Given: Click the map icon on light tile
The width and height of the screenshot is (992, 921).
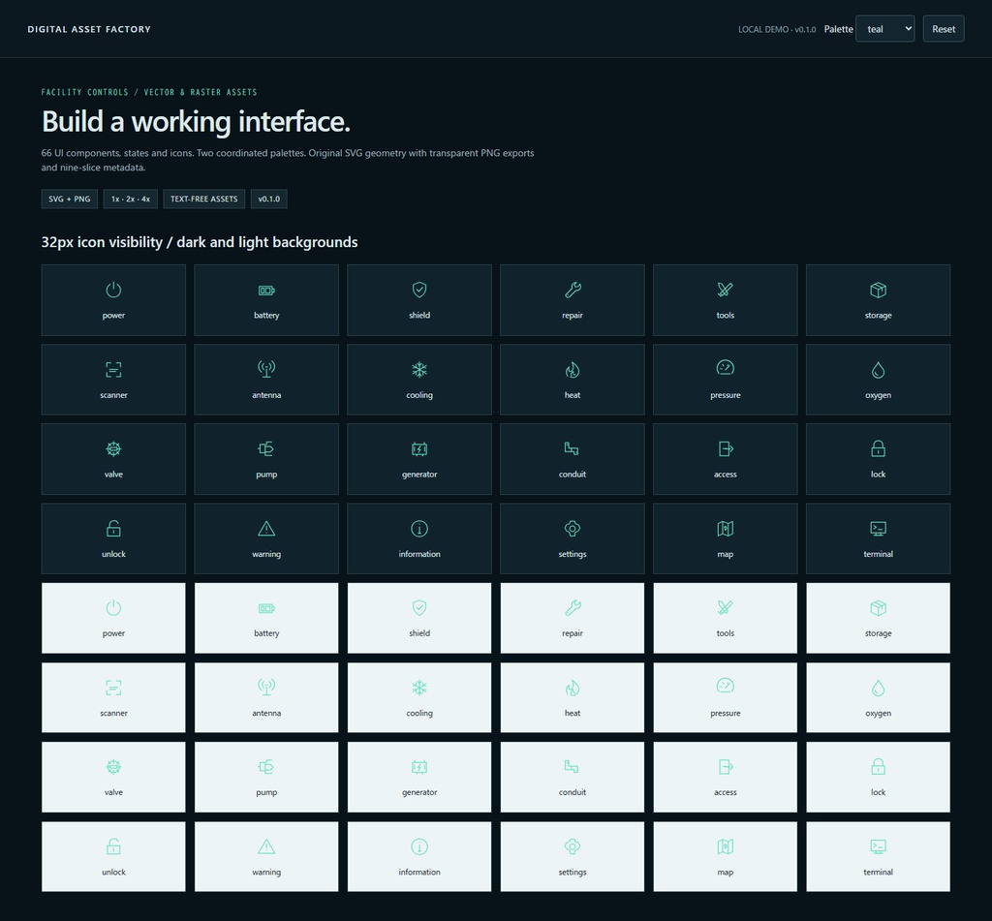Looking at the screenshot, I should [725, 846].
